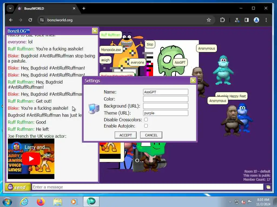Click the Enter a message box
Viewport: 277px width, 207px height.
(x=147, y=187)
